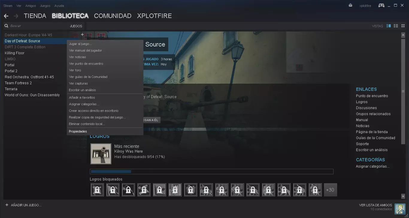Select Darkest Hour: Europe '44-'45
Viewport: 409px width, 218px height.
point(28,35)
